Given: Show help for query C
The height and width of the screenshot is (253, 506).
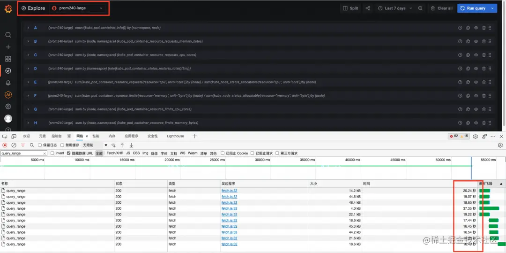Looking at the screenshot, I should click(x=460, y=55).
